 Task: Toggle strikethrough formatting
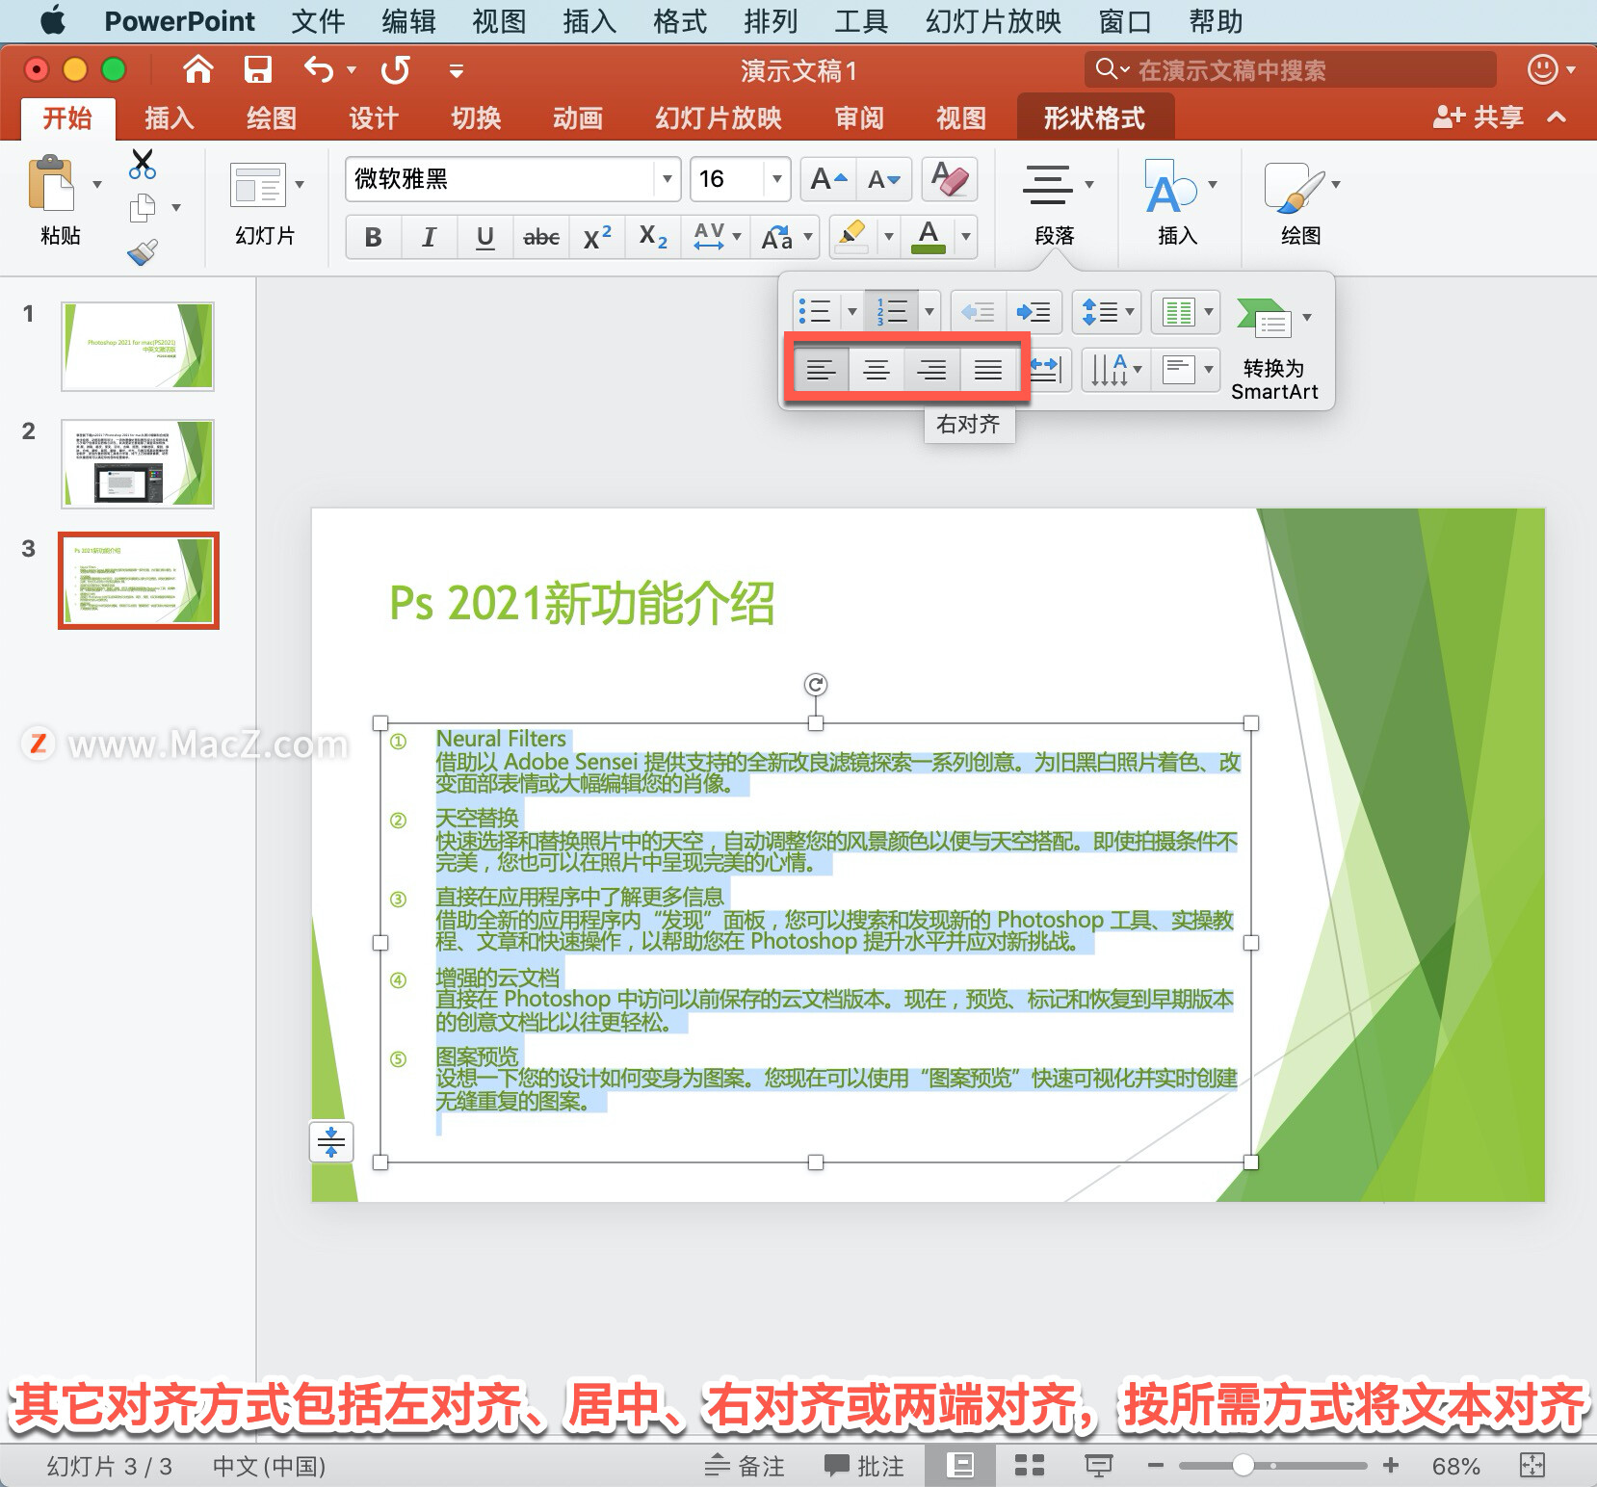click(541, 237)
